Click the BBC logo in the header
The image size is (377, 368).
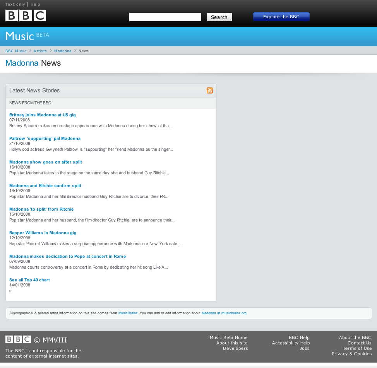pyautogui.click(x=26, y=15)
